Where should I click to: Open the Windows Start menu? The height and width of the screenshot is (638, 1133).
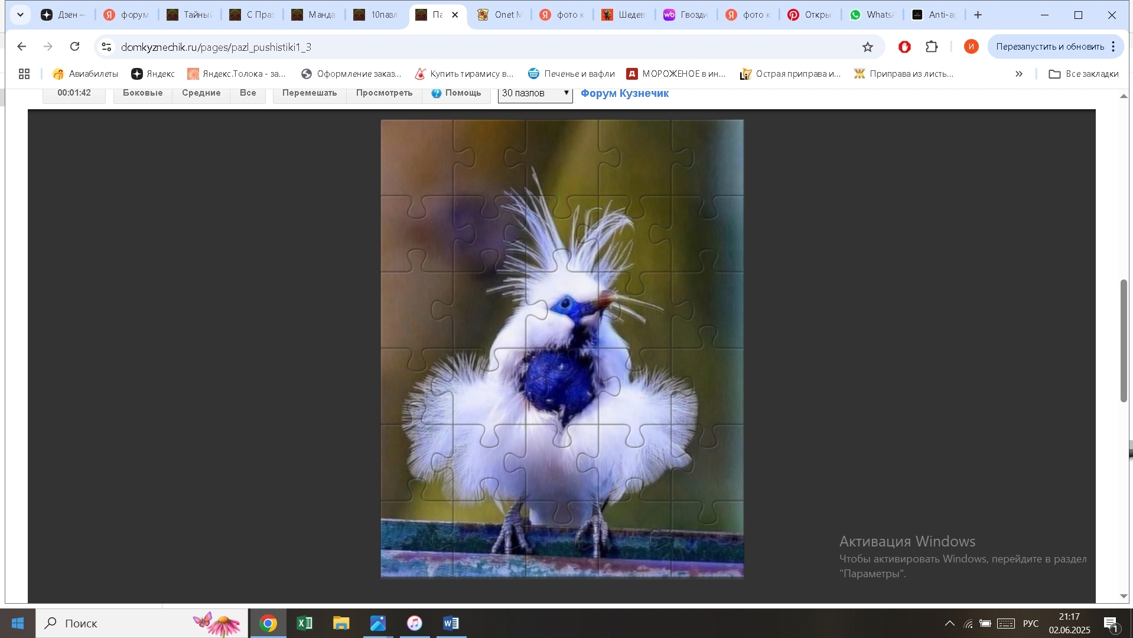pos(18,623)
